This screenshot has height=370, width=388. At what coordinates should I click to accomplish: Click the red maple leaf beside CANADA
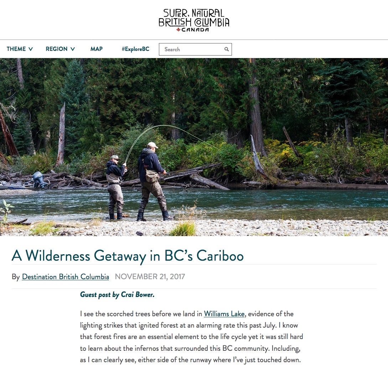pyautogui.click(x=179, y=30)
